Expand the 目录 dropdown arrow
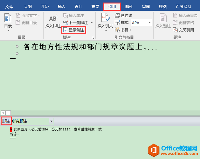200x159 pixels. (x=8, y=30)
